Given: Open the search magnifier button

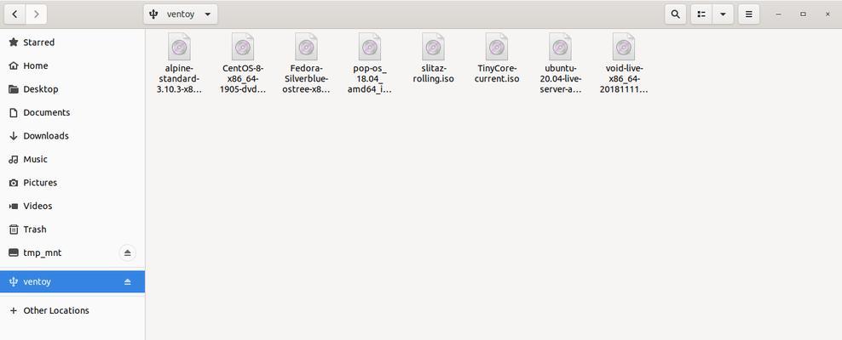Looking at the screenshot, I should [676, 14].
